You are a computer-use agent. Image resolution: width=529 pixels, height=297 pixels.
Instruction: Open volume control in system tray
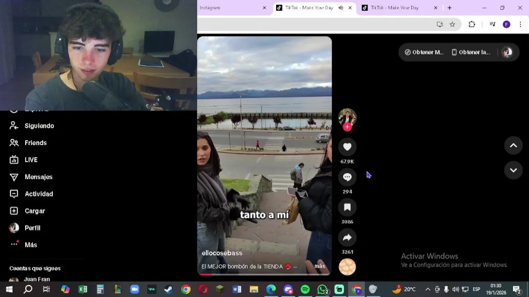(x=455, y=289)
